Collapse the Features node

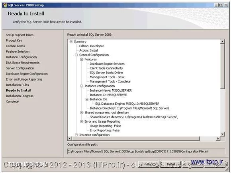click(82, 60)
